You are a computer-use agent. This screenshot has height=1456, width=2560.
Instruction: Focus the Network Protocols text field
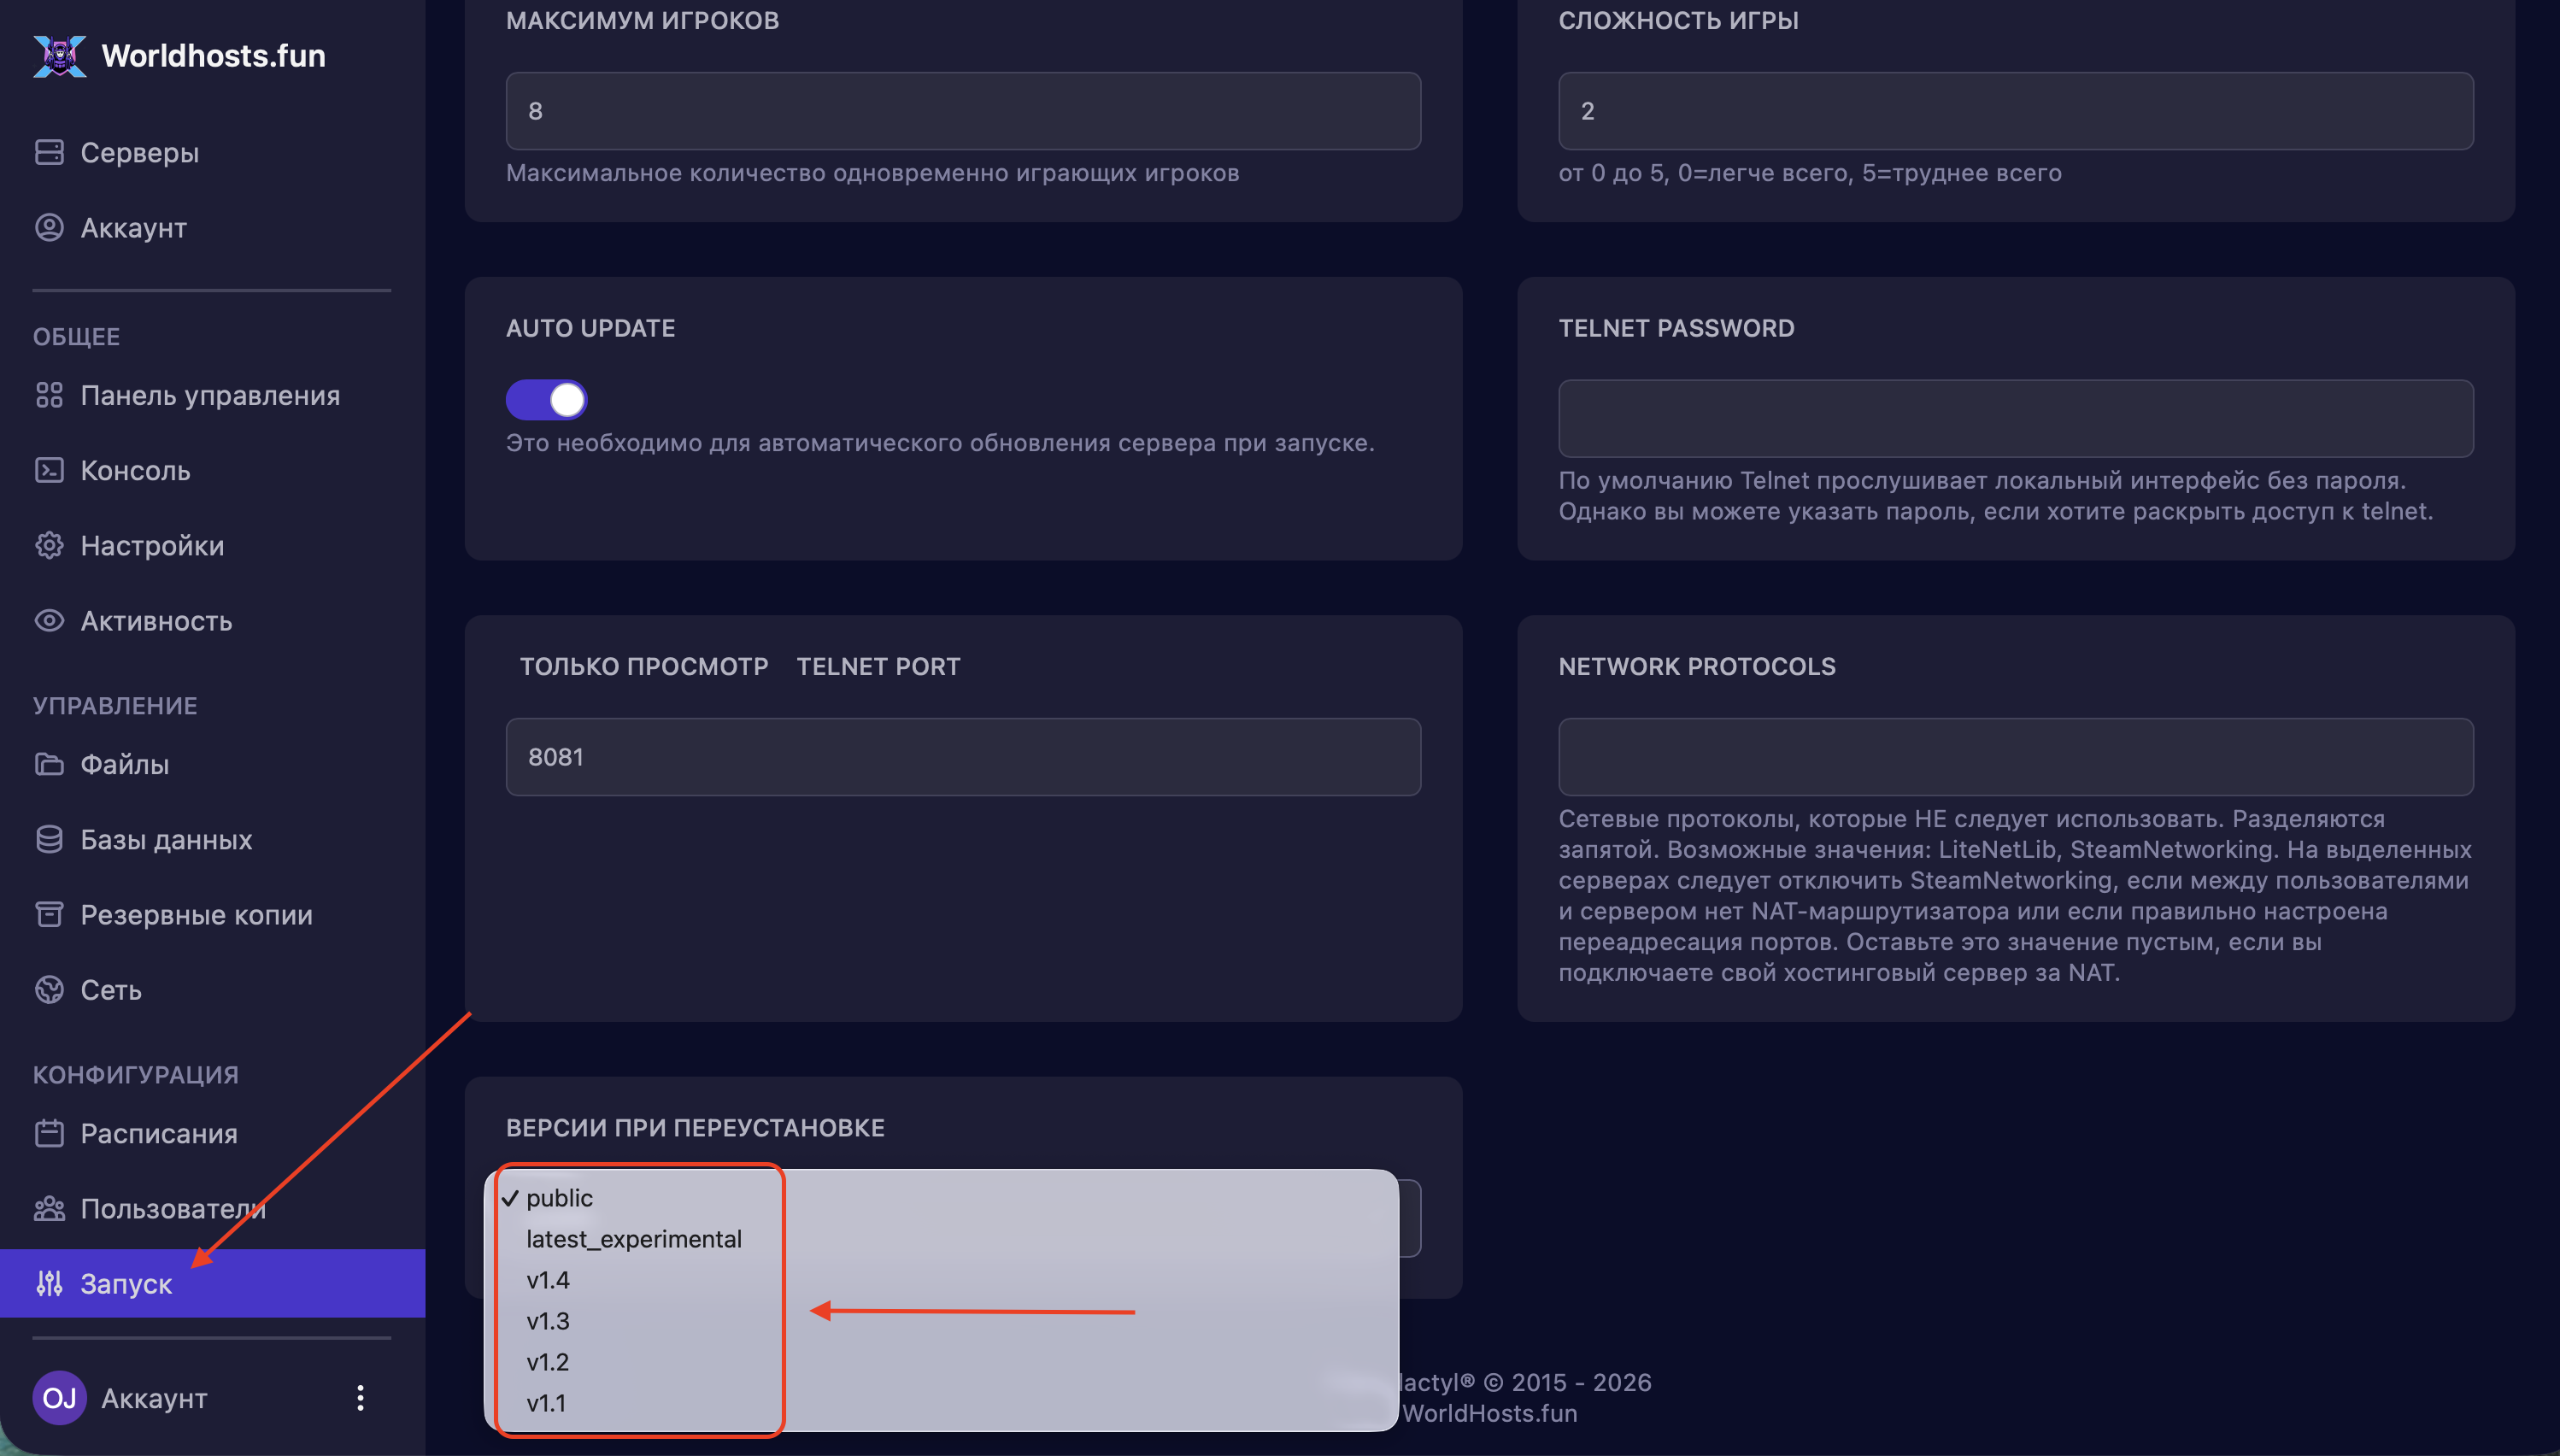coord(2015,757)
